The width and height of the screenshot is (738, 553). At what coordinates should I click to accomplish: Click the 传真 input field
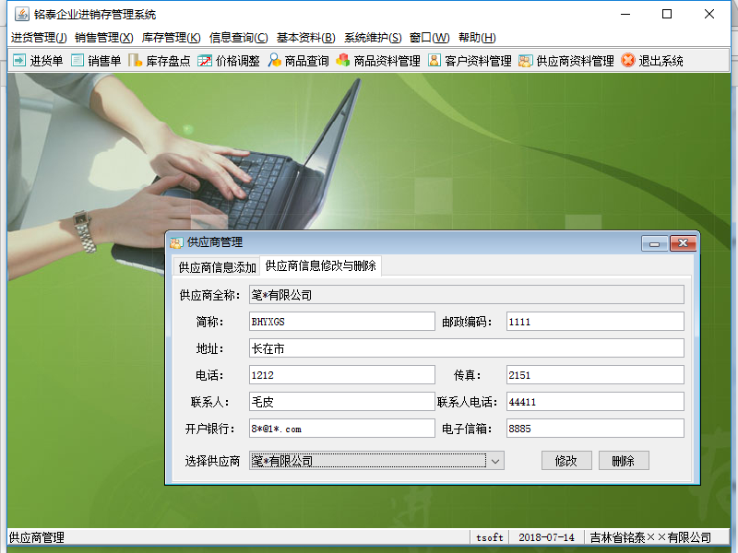point(595,375)
